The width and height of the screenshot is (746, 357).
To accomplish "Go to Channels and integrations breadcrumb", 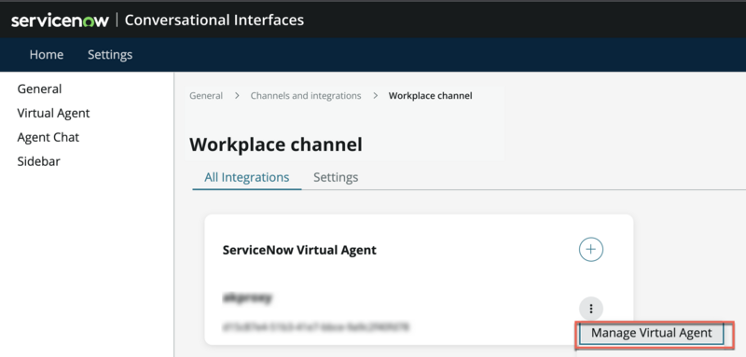I will (306, 96).
